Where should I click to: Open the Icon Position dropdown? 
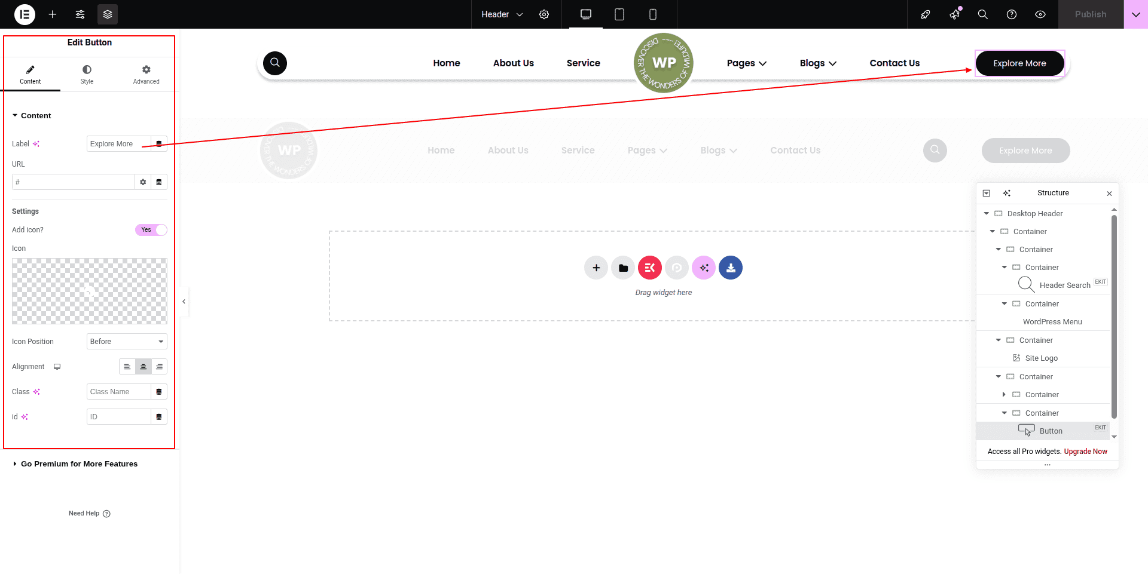click(x=127, y=342)
